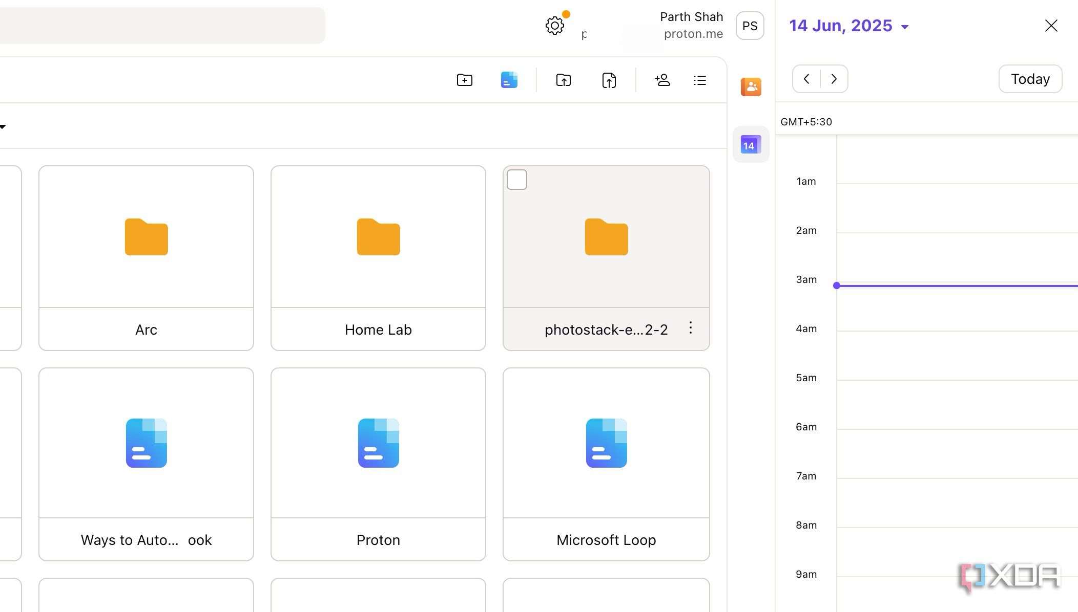Select the photostack-e...2-2 folder name
The image size is (1078, 612).
[606, 330]
